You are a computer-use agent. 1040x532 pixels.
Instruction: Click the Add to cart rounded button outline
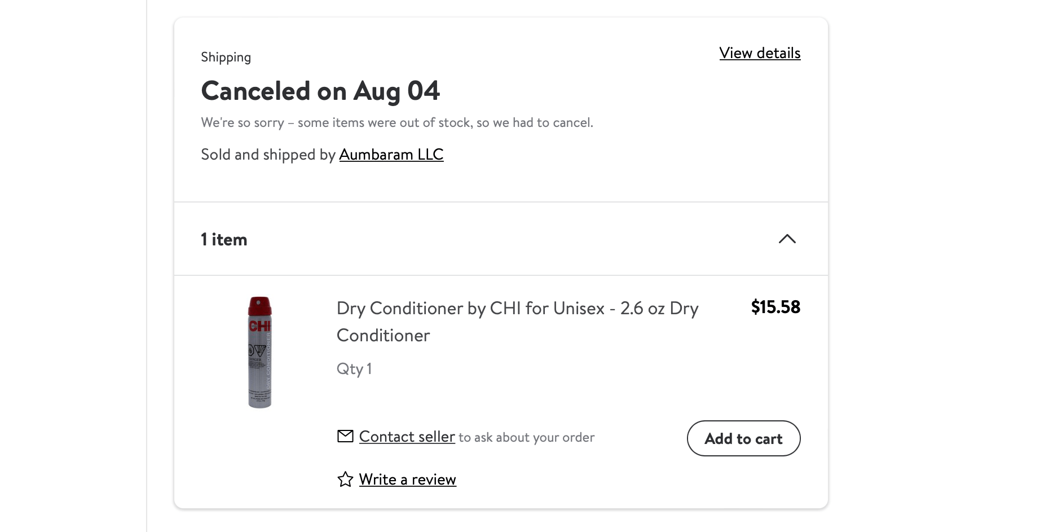[743, 438]
